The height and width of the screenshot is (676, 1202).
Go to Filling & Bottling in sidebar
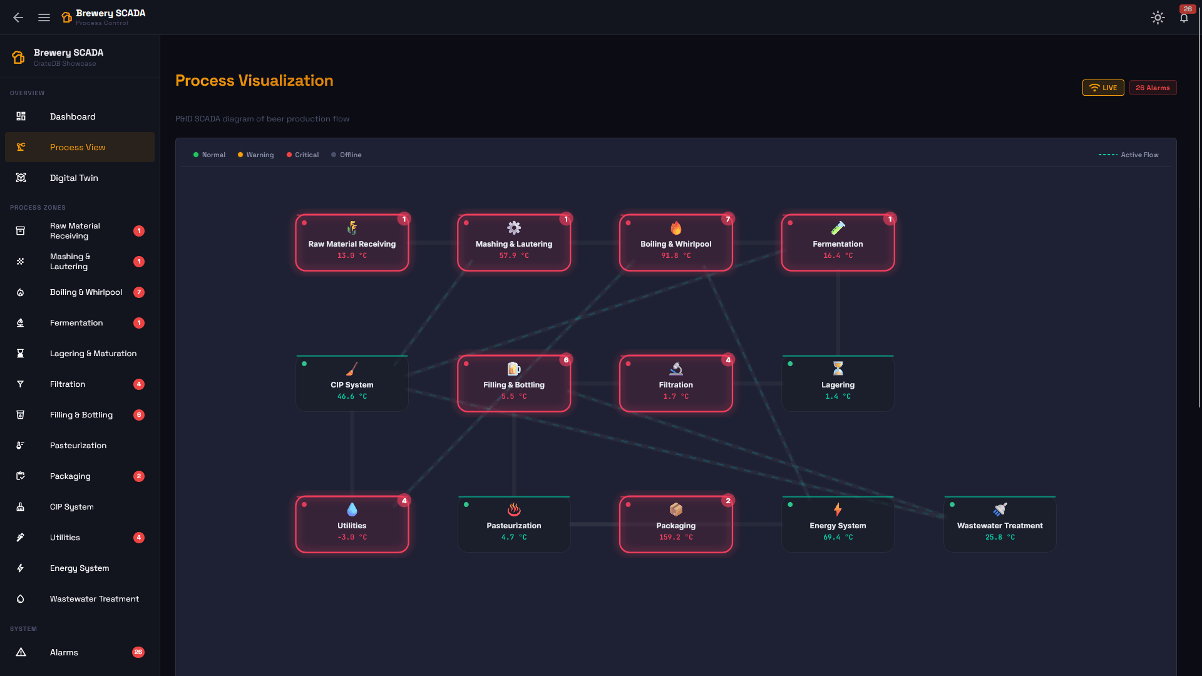click(80, 415)
